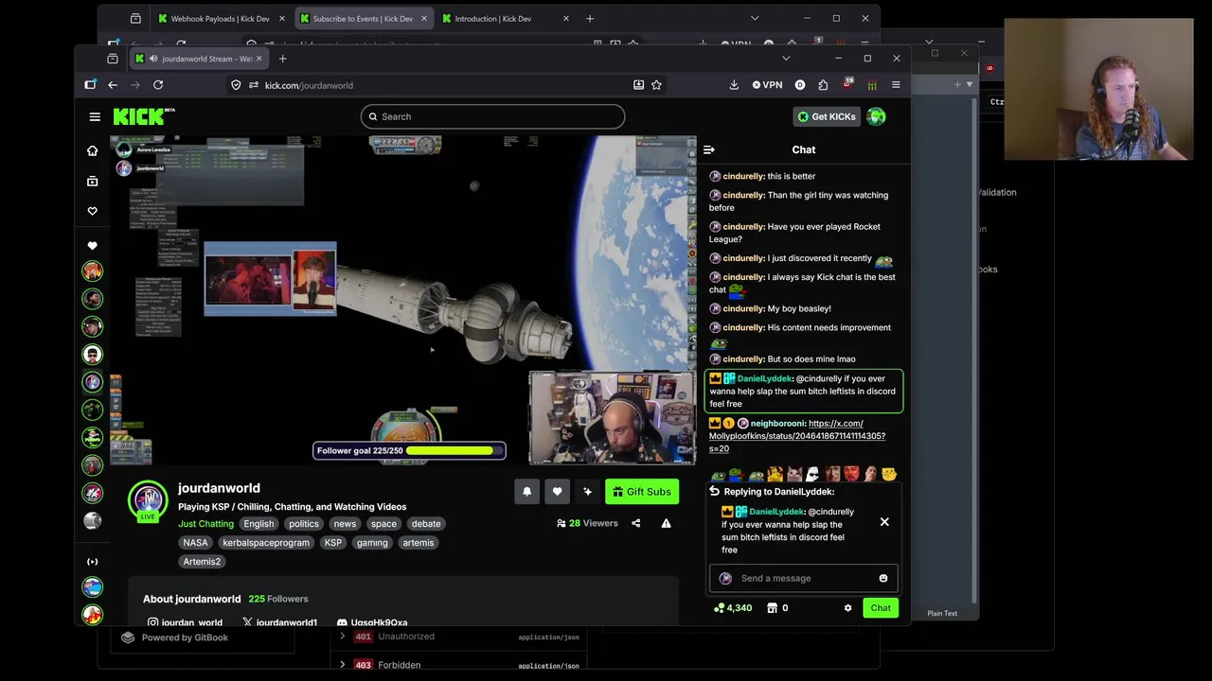
Task: Select the Just Chatting category link
Action: point(205,524)
